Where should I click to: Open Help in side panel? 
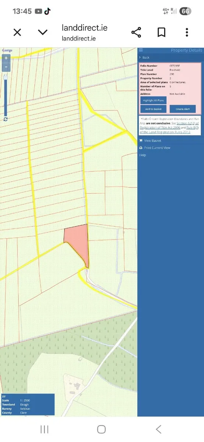pos(143,155)
